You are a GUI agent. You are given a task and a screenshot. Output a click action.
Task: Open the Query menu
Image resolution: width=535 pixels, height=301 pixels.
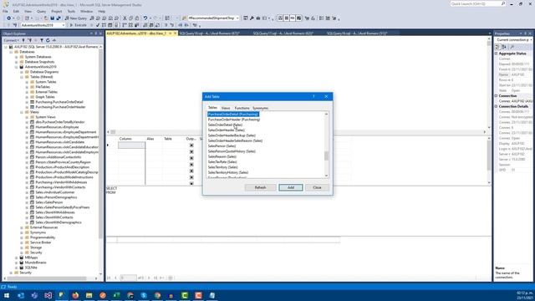41,11
